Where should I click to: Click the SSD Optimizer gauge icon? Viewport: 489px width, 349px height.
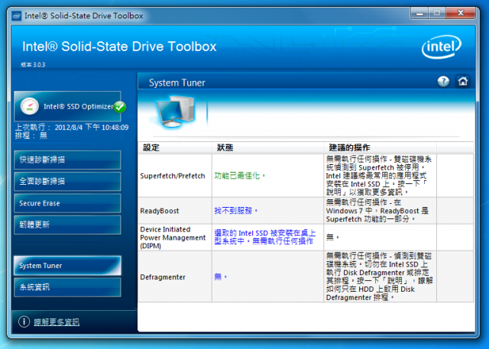(x=29, y=106)
